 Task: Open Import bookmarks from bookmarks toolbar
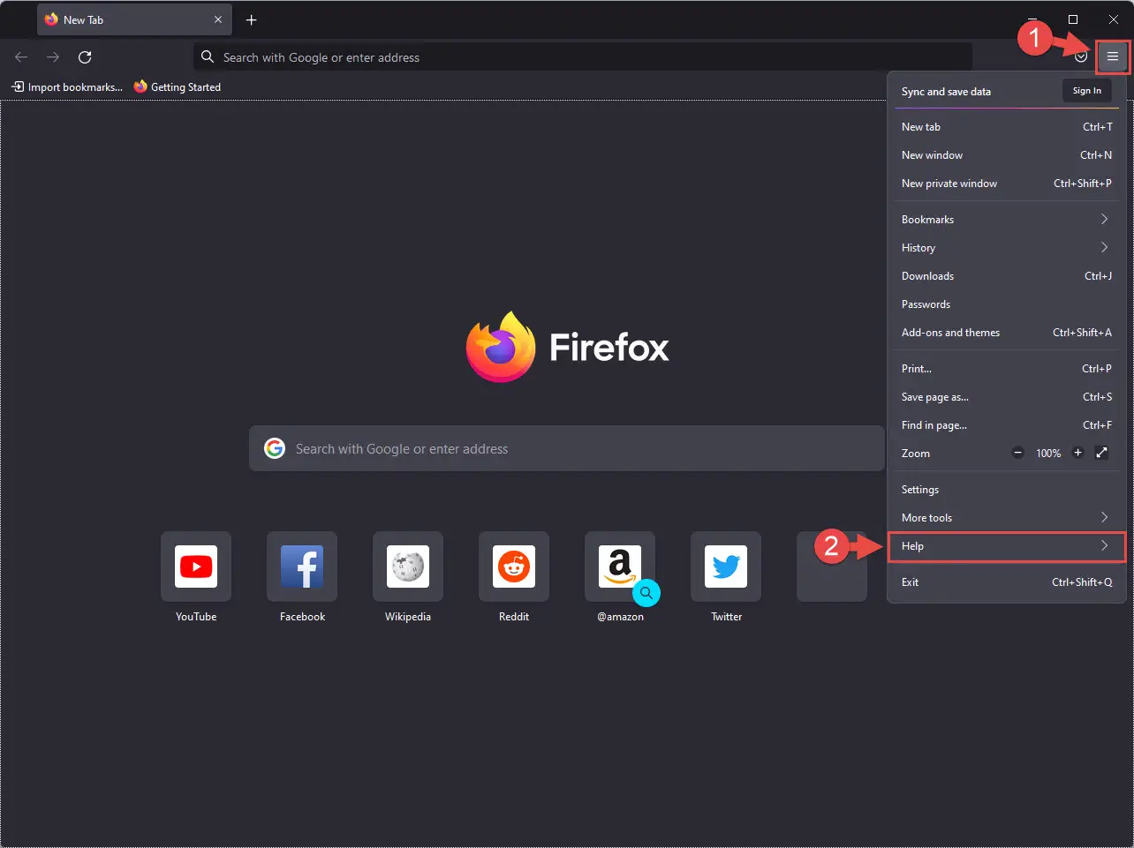click(x=67, y=86)
